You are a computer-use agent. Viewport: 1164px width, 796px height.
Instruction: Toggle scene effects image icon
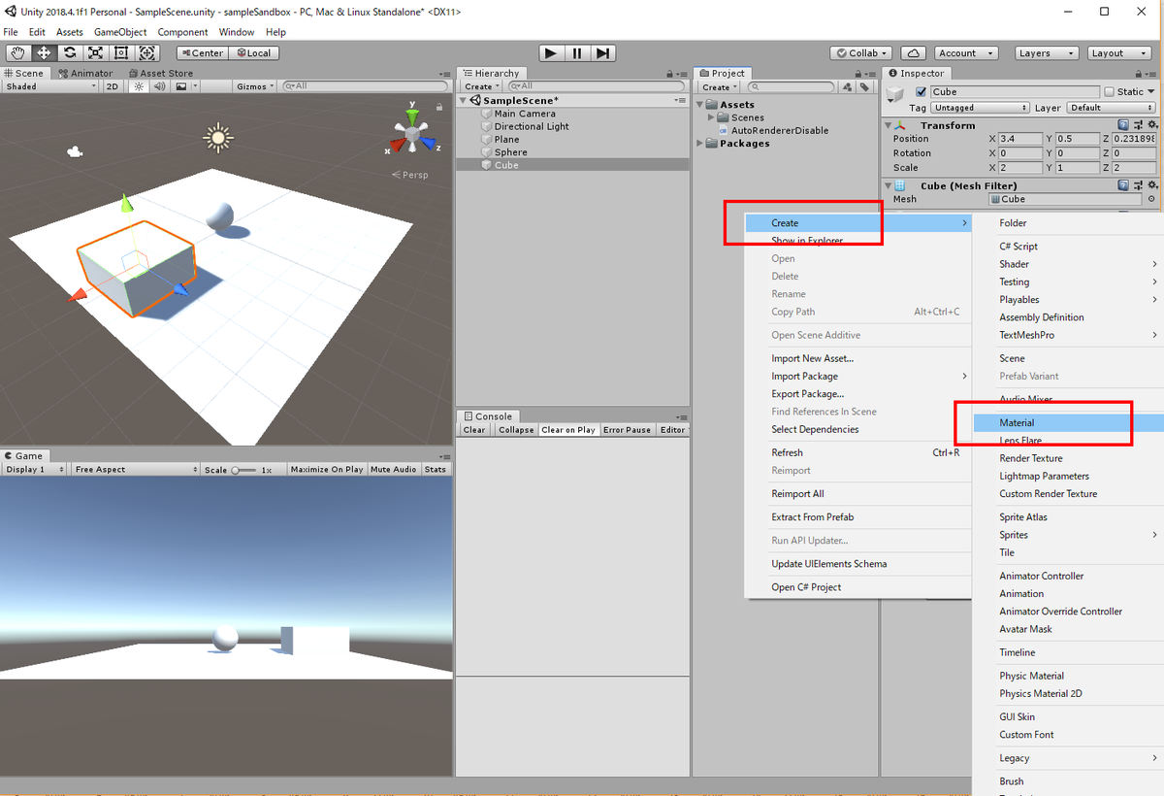tap(180, 86)
